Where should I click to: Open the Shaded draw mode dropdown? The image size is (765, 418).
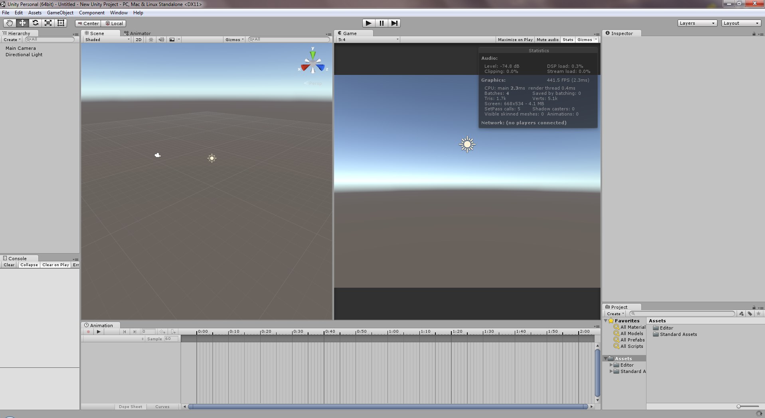tap(107, 39)
